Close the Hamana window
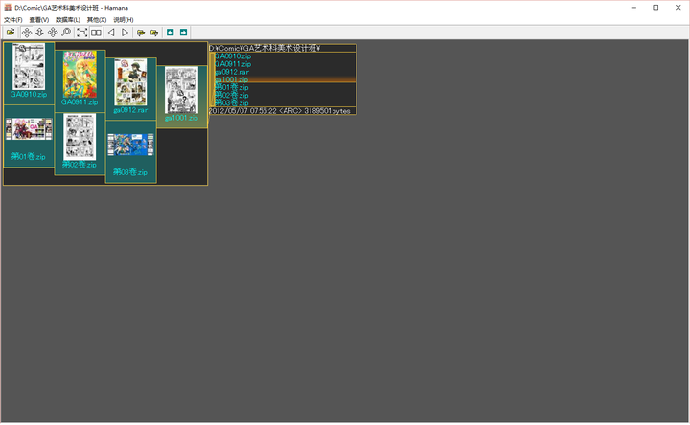The image size is (690, 425). pos(678,8)
